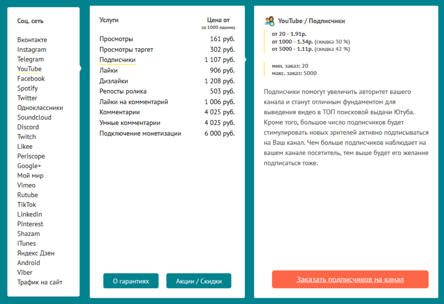Click the 906 руб. price
The image size is (444, 304).
[x=222, y=70]
